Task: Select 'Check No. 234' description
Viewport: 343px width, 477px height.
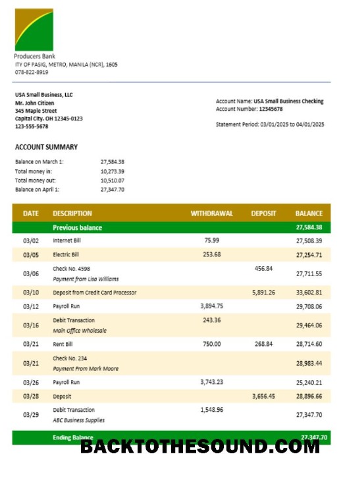Action: pyautogui.click(x=70, y=358)
